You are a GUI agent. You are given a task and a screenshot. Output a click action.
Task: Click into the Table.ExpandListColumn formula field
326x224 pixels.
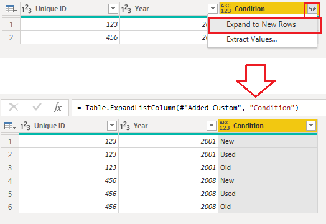pyautogui.click(x=198, y=108)
